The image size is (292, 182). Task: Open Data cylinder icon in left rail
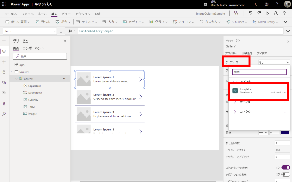click(x=4, y=72)
